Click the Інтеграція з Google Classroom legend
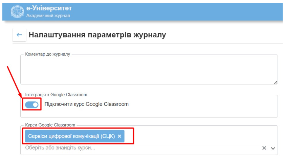The image size is (284, 160). tap(56, 95)
